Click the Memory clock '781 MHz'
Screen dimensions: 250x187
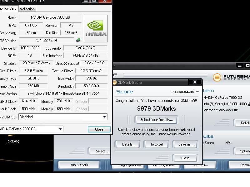pos(64,101)
